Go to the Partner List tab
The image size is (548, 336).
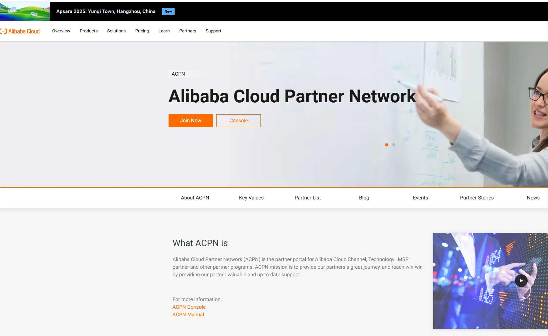pos(308,198)
